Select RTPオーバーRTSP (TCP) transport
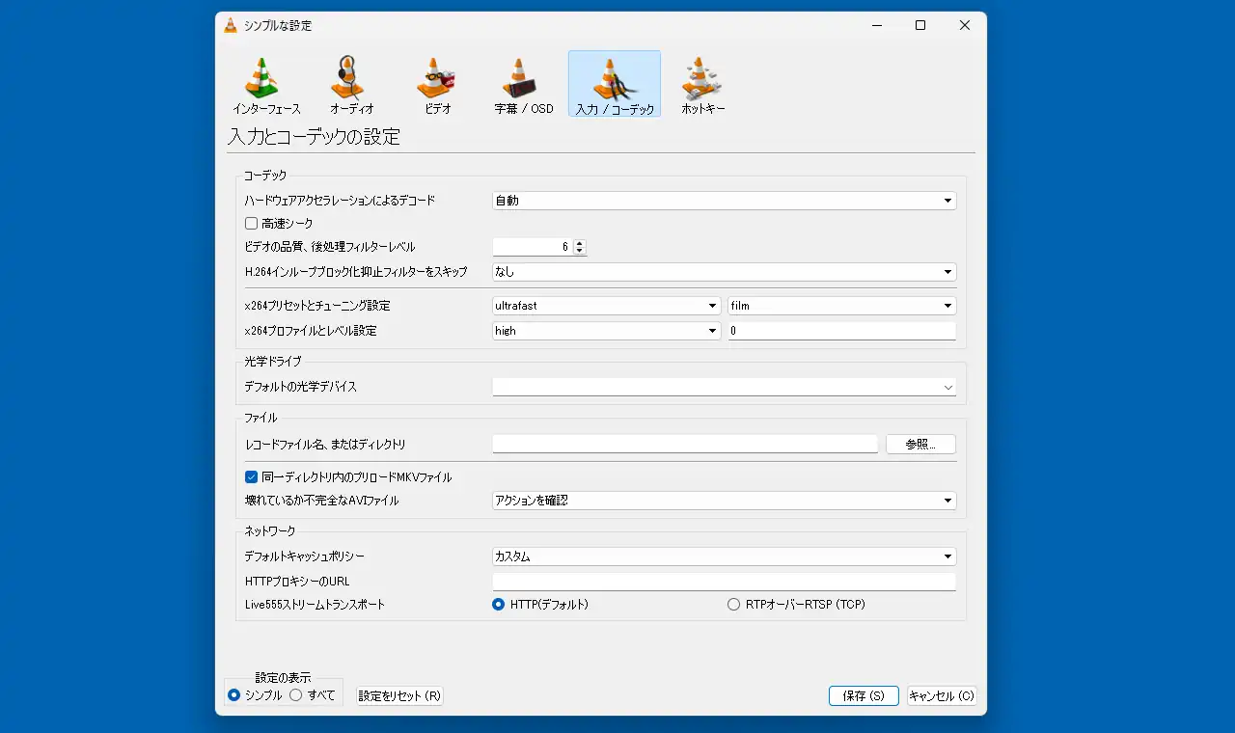The width and height of the screenshot is (1235, 733). [x=796, y=605]
